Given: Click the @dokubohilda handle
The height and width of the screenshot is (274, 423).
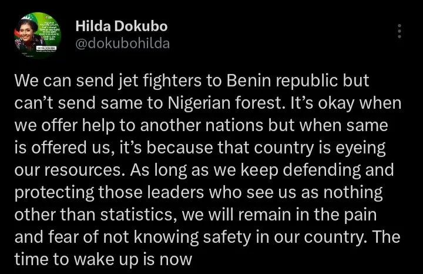Looking at the screenshot, I should pyautogui.click(x=123, y=44).
